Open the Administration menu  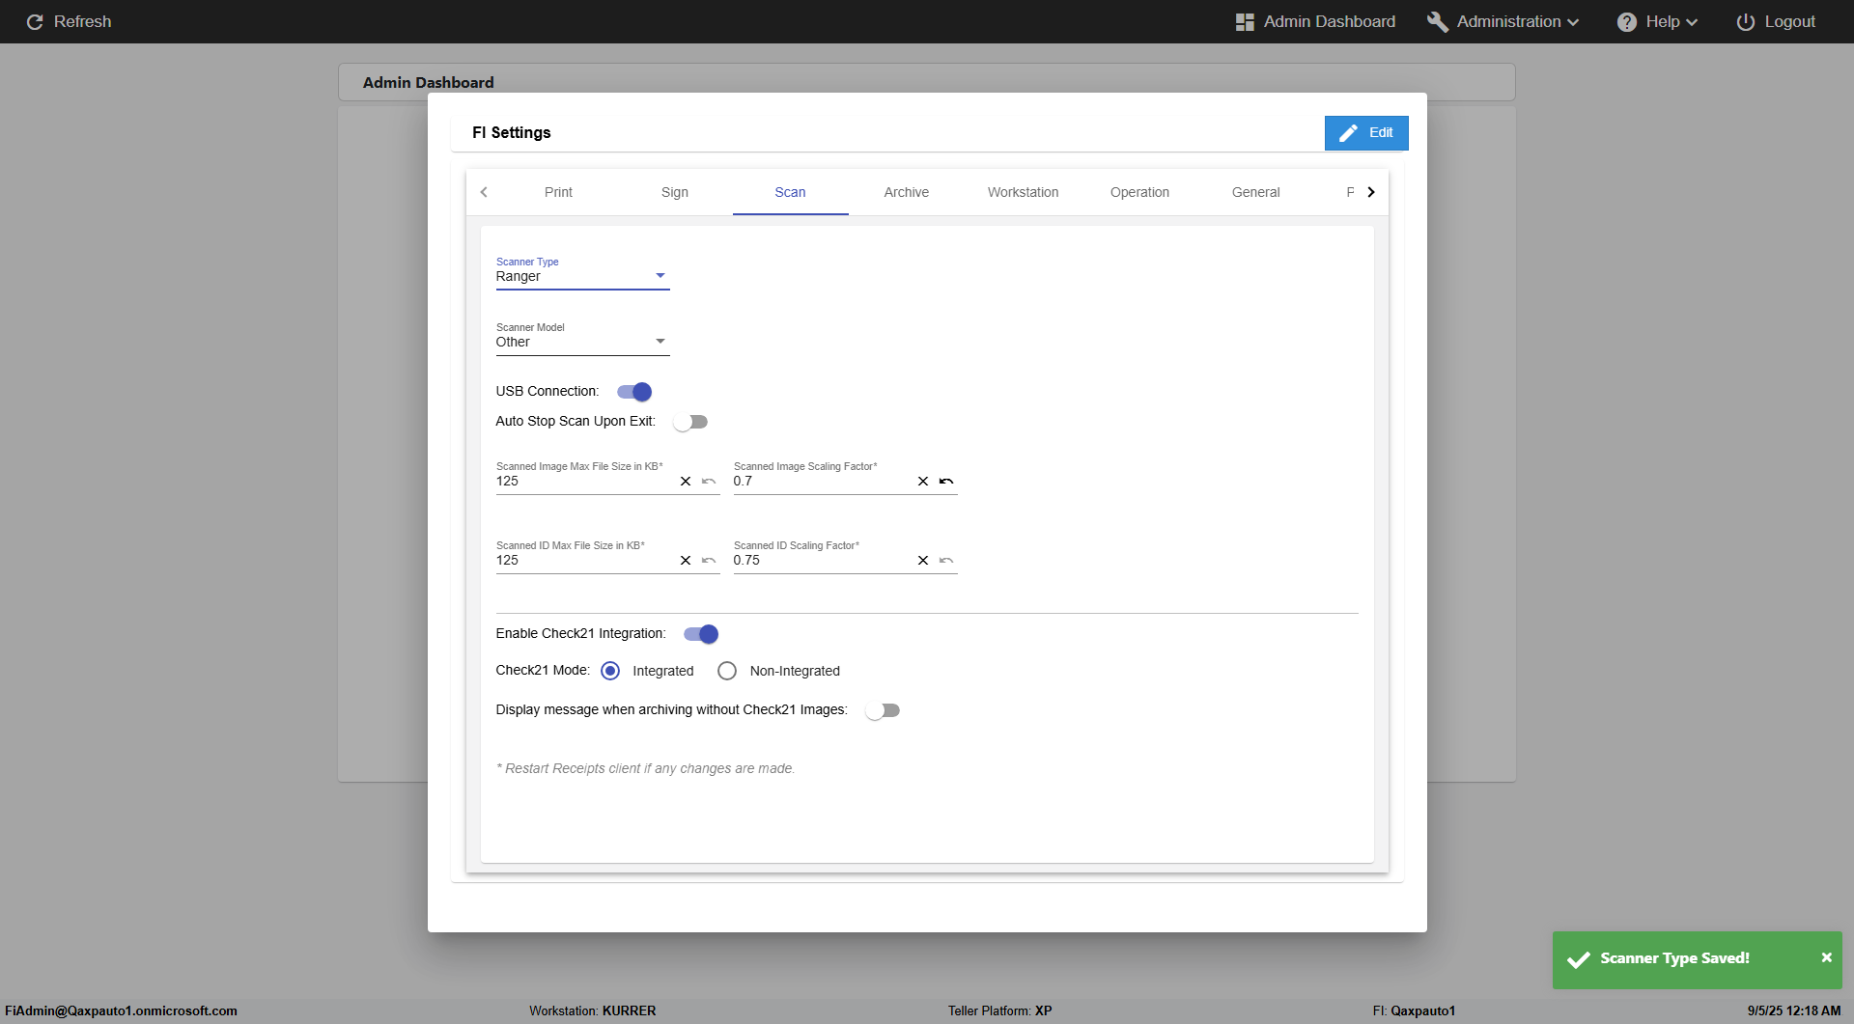[1503, 21]
